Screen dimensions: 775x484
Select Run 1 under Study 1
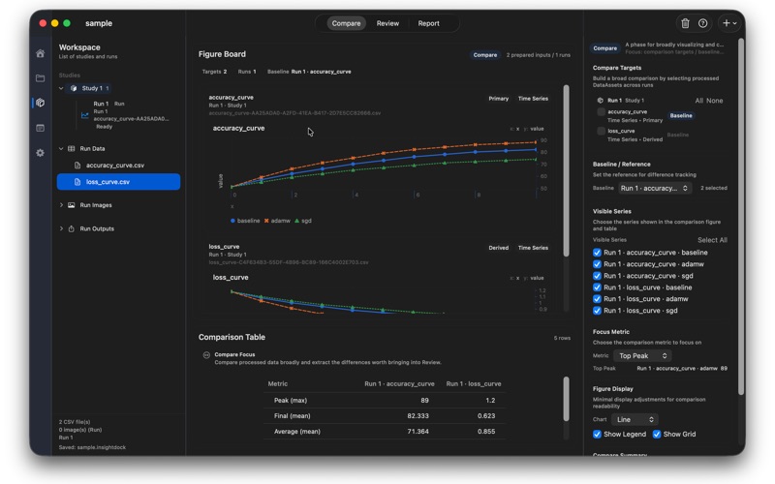[x=124, y=115]
